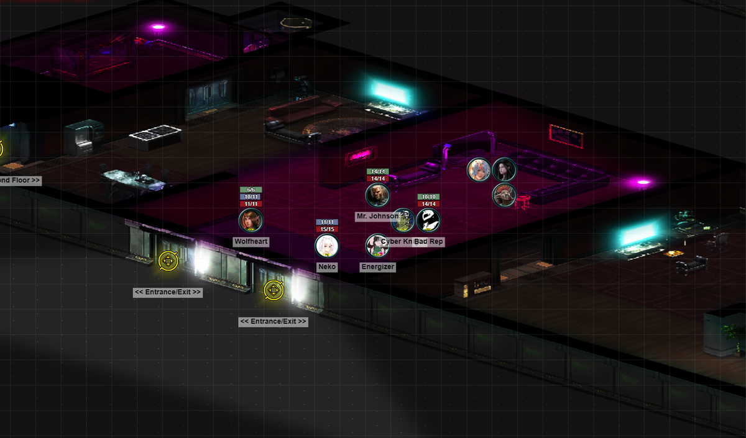The width and height of the screenshot is (746, 438).
Task: Click the Mr. Johnson token portrait
Action: 377,195
